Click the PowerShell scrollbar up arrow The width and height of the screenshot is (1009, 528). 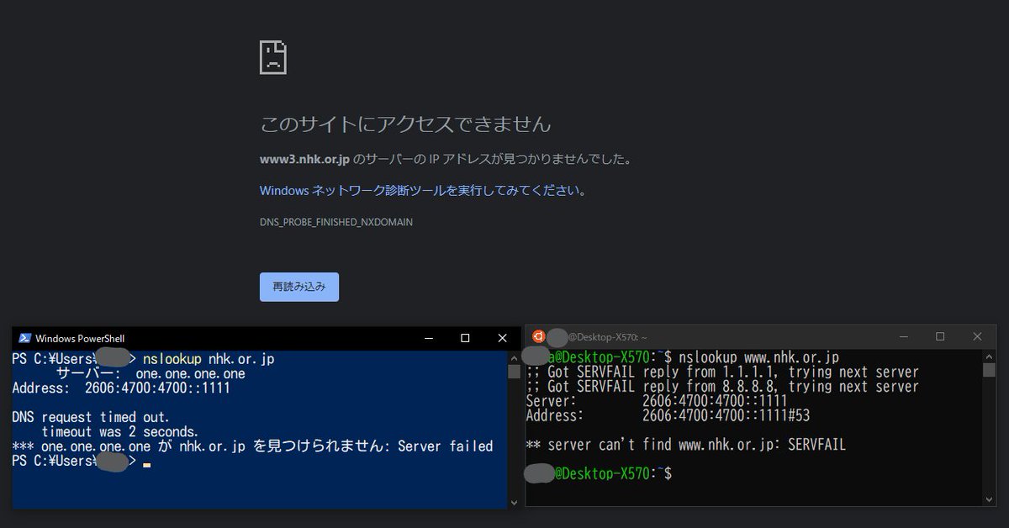point(514,356)
